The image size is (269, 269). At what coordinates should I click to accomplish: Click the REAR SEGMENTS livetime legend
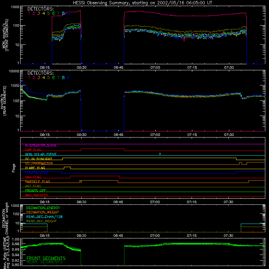point(45,262)
